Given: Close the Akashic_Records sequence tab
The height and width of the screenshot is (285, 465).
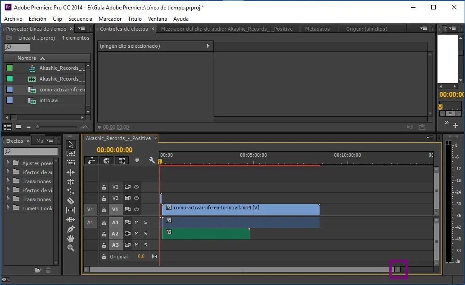Looking at the screenshot, I should pyautogui.click(x=155, y=138).
